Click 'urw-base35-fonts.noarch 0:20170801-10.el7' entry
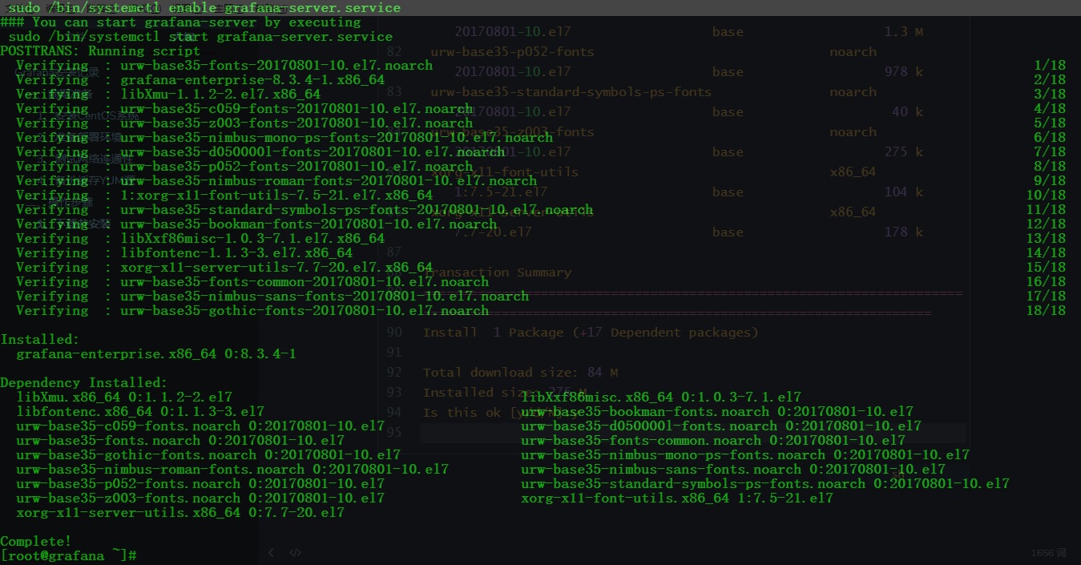Image resolution: width=1081 pixels, height=565 pixels. click(x=180, y=440)
